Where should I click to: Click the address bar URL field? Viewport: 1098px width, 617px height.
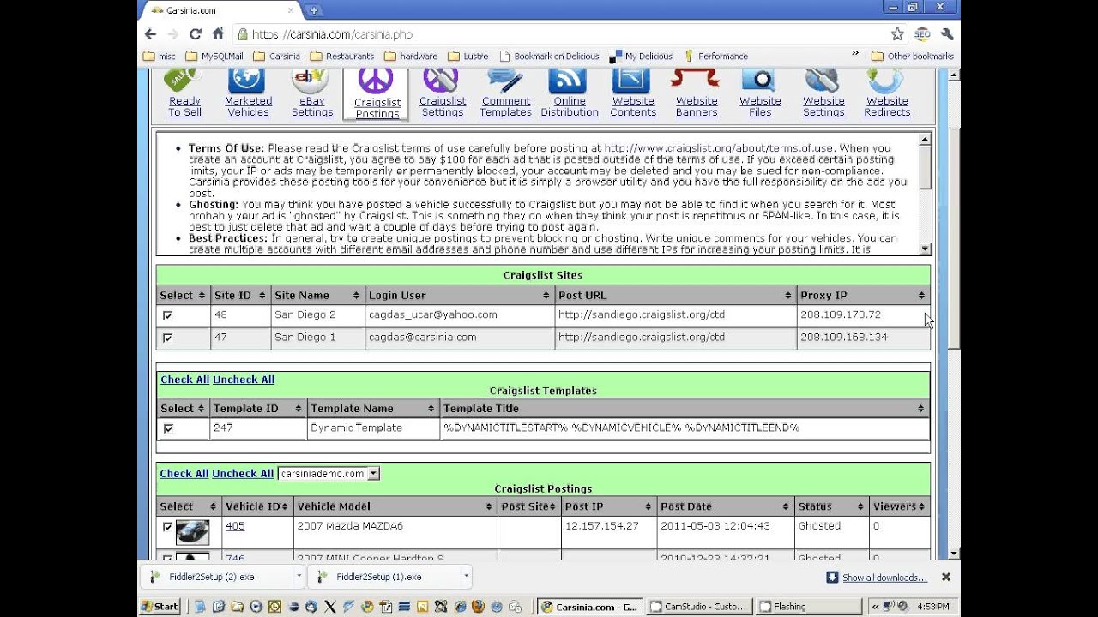tap(562, 34)
